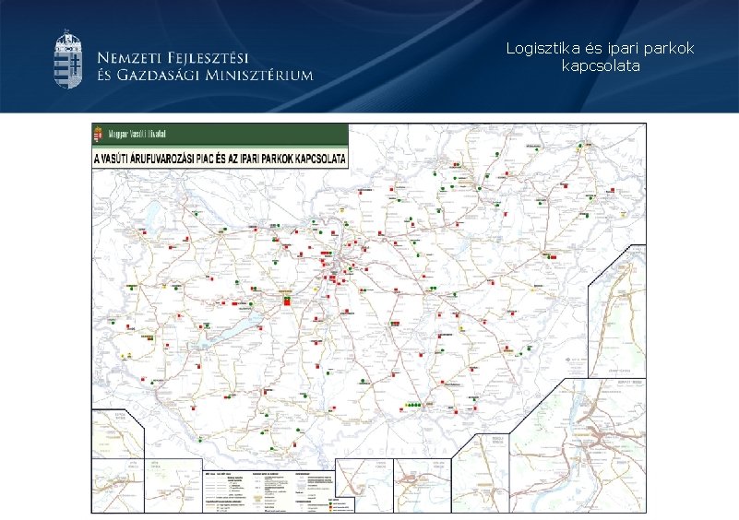739x520 pixels.
Task: Click the map legend box at bottom center
Action: coord(278,491)
